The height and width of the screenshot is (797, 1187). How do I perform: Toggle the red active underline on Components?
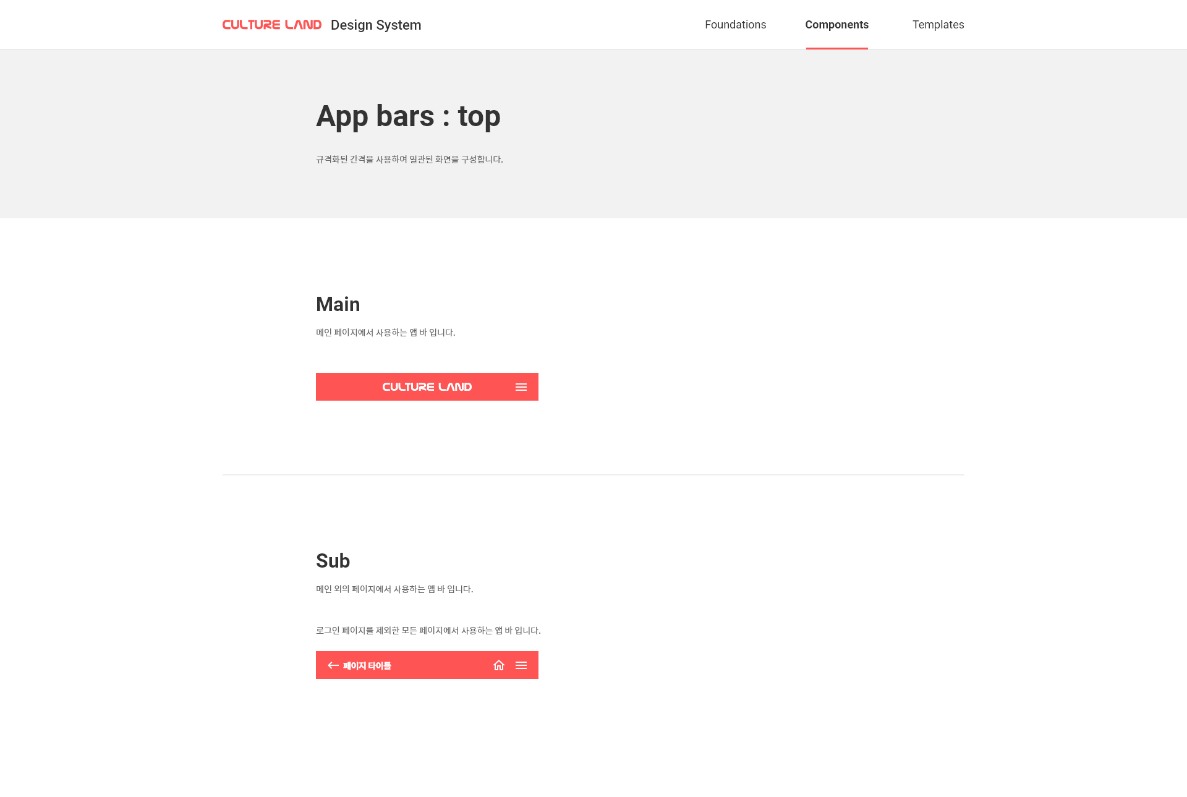point(836,24)
